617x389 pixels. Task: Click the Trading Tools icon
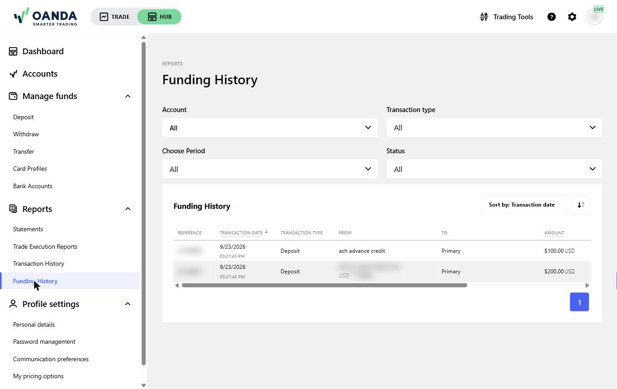point(484,17)
